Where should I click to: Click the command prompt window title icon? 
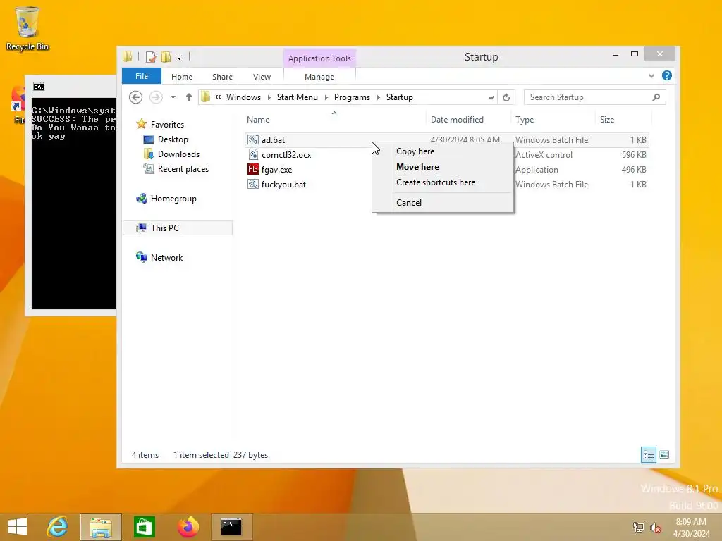tap(39, 87)
